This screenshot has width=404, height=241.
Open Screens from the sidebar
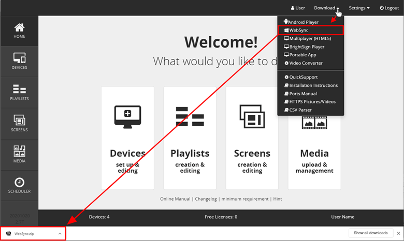19,123
